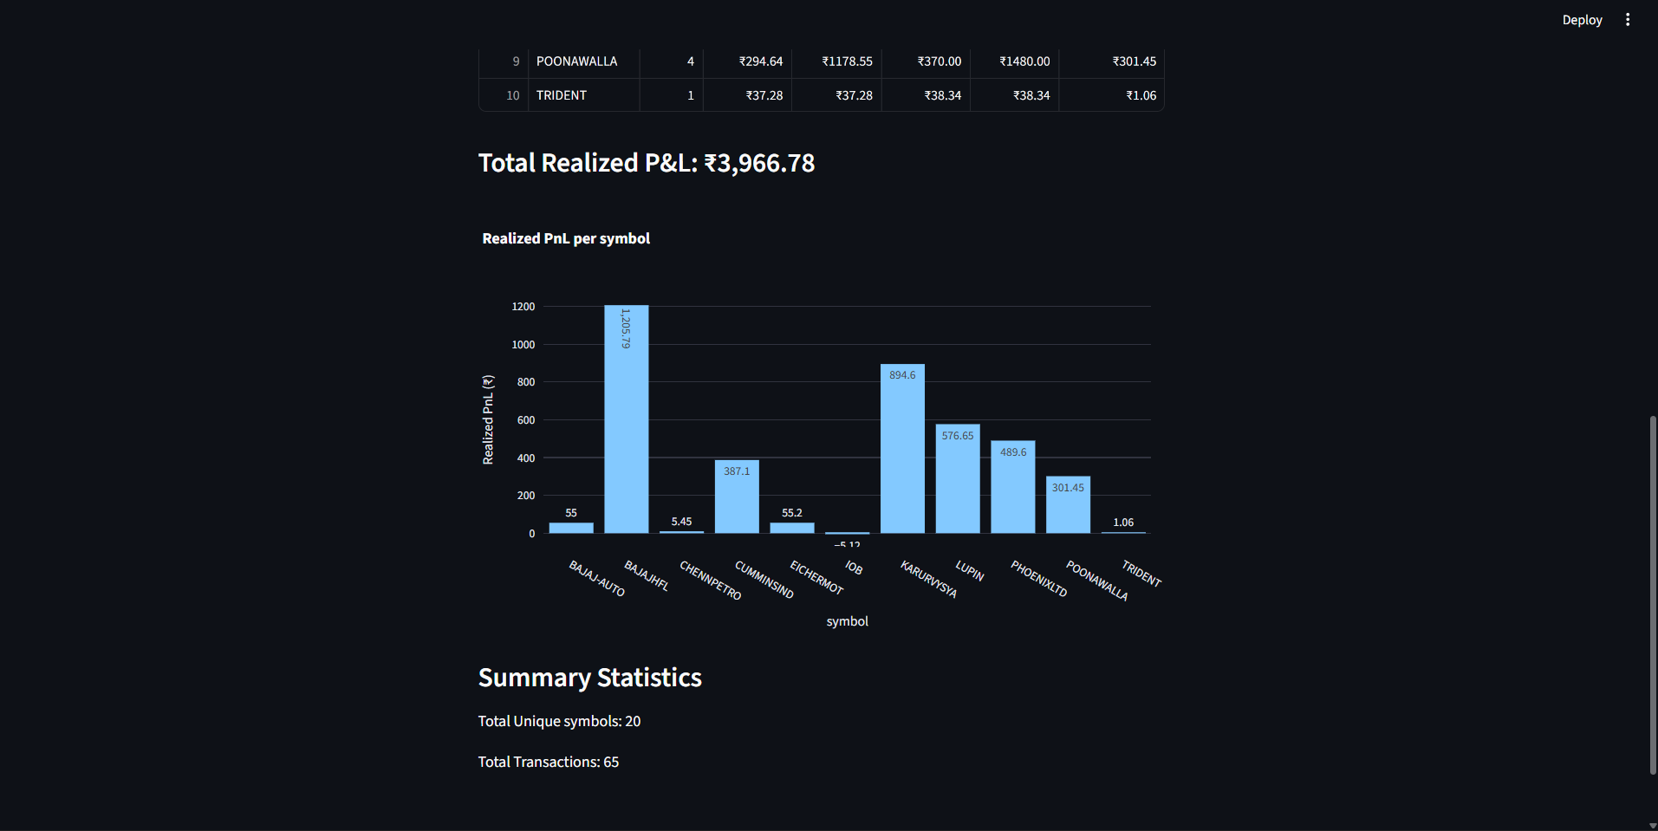1658x831 pixels.
Task: Select the Total Realized P&L heading
Action: point(646,163)
